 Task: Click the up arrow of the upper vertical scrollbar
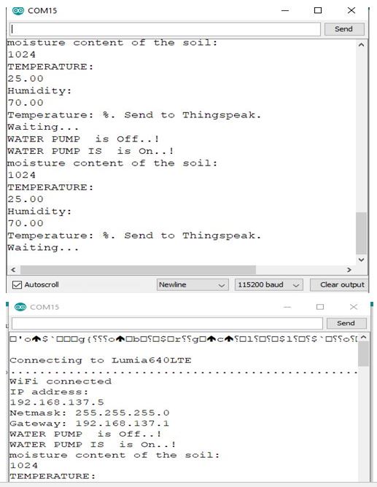click(361, 45)
